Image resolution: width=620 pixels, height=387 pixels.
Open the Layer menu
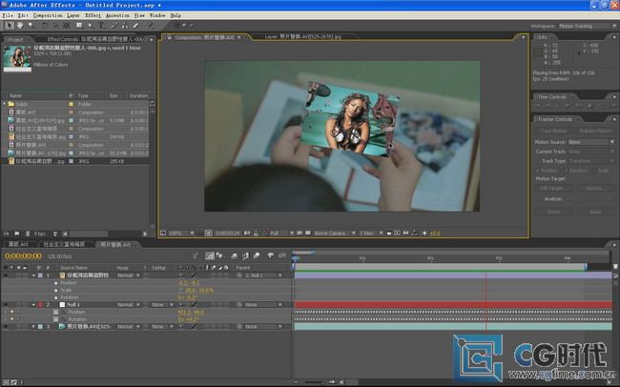tap(73, 15)
